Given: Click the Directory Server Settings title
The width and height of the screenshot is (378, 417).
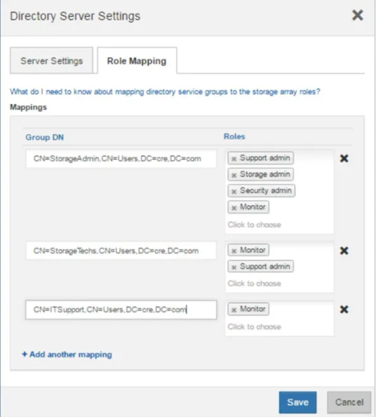Looking at the screenshot, I should [75, 16].
